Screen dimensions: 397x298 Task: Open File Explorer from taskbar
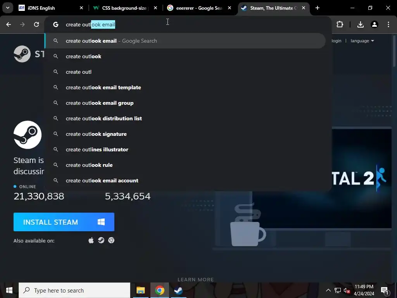[x=140, y=290]
